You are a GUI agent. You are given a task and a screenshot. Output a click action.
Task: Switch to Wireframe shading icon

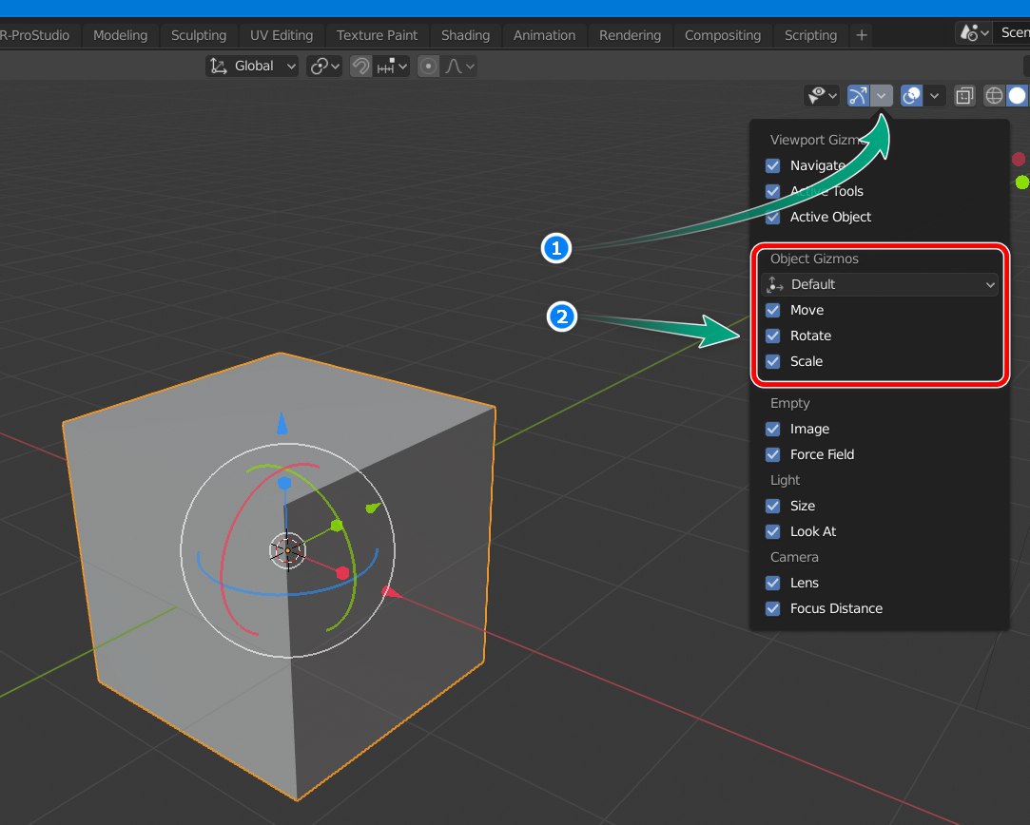[994, 96]
